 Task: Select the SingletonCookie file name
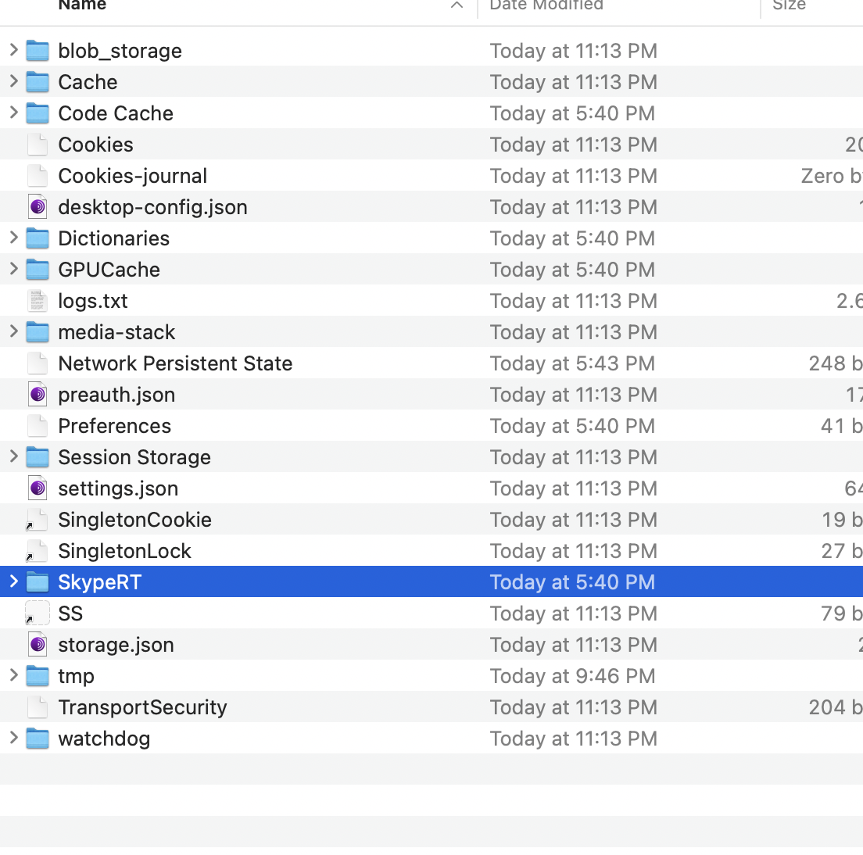(134, 520)
